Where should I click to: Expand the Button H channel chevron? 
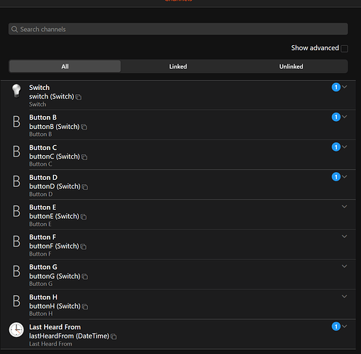click(x=345, y=297)
